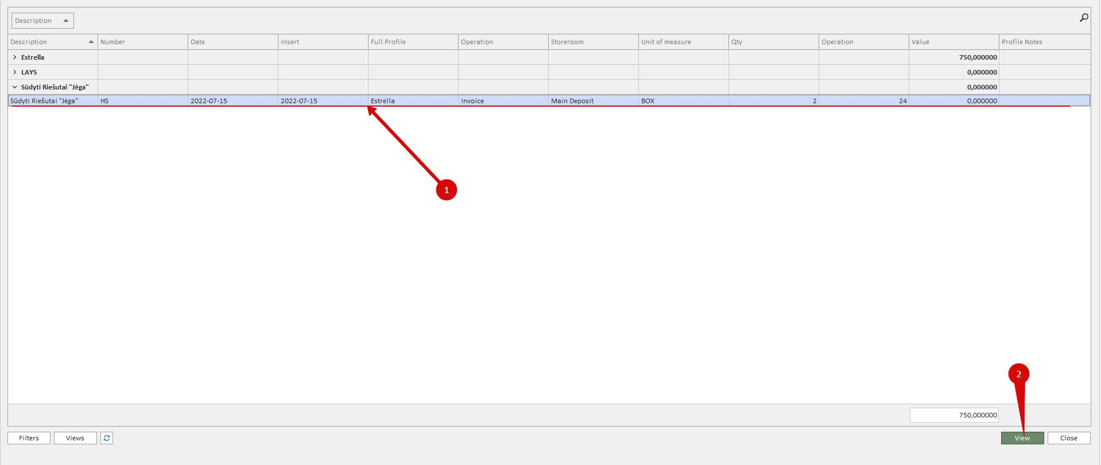Open the Views button
This screenshot has width=1101, height=465.
coord(75,438)
